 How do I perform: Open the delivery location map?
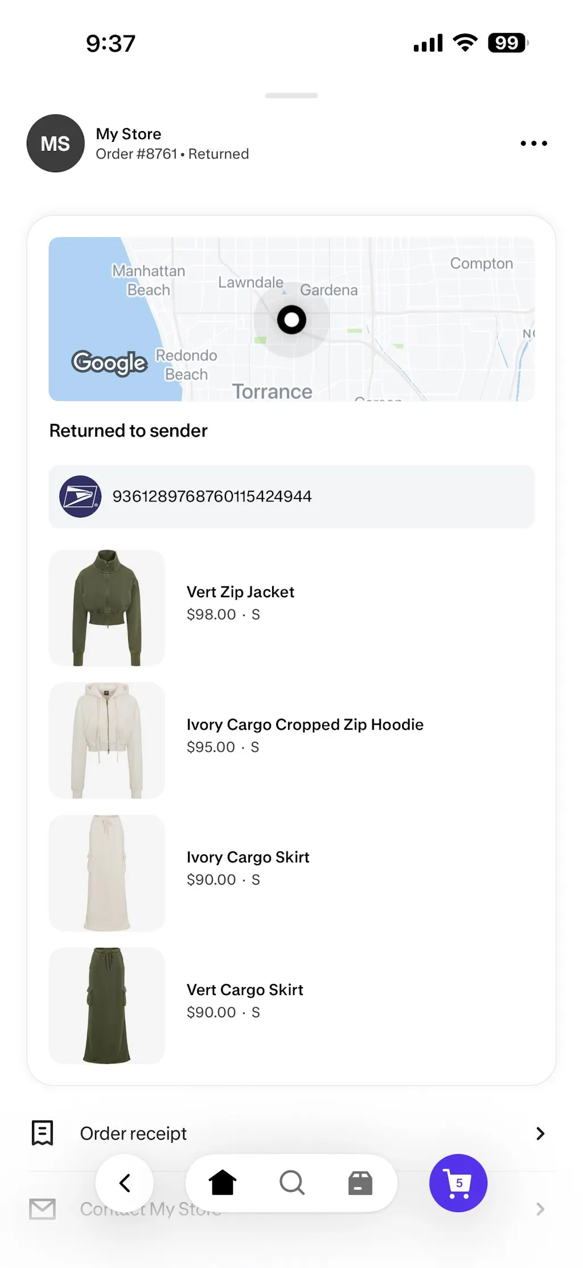pos(291,319)
